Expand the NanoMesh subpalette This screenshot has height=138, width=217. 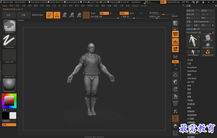(192, 71)
